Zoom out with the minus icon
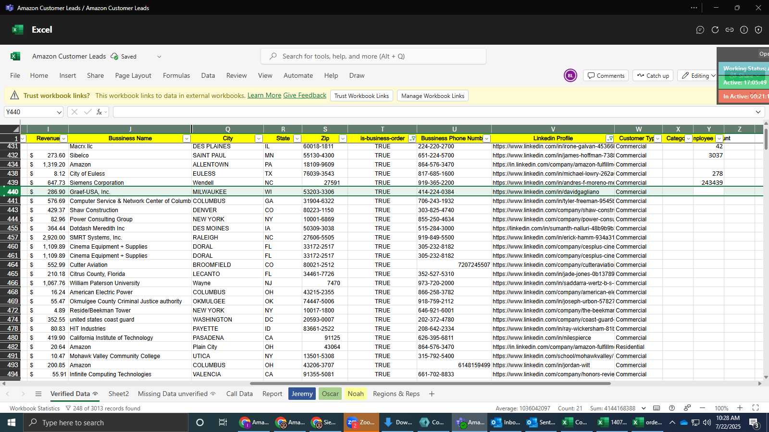This screenshot has width=769, height=432. 702,408
